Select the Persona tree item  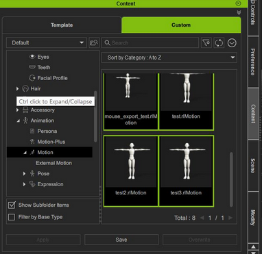pos(47,131)
